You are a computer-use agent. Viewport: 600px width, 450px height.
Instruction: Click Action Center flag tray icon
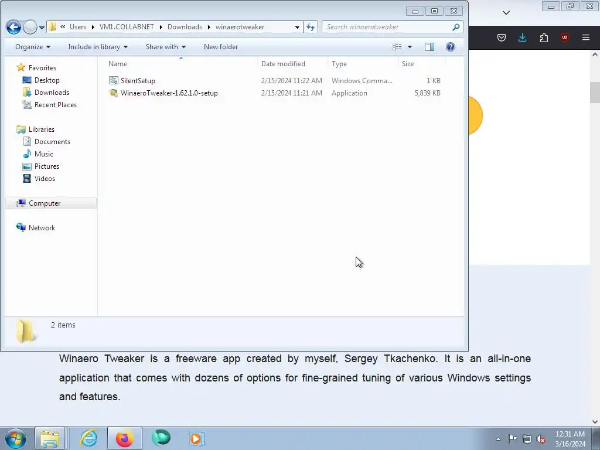coord(512,439)
